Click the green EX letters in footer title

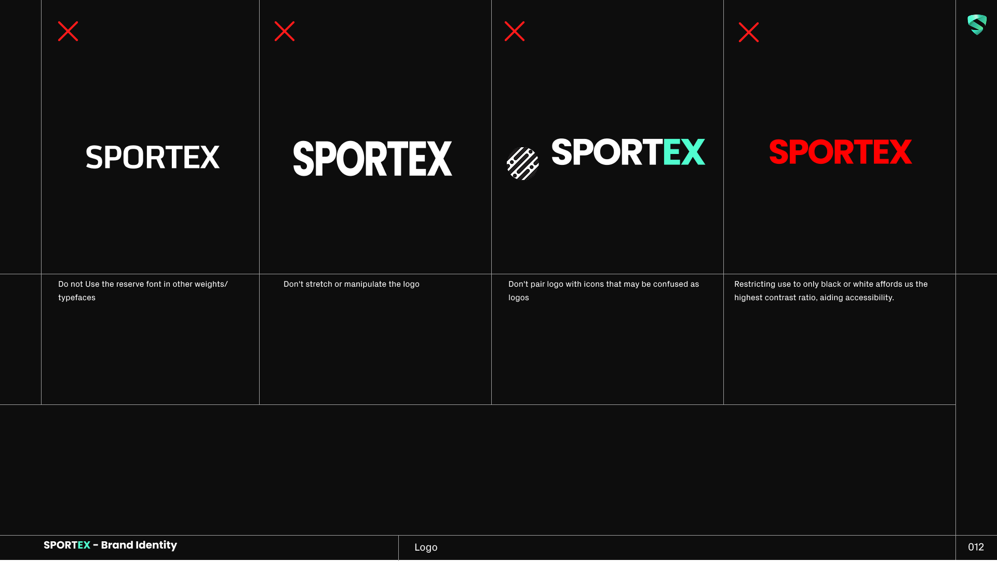click(84, 545)
